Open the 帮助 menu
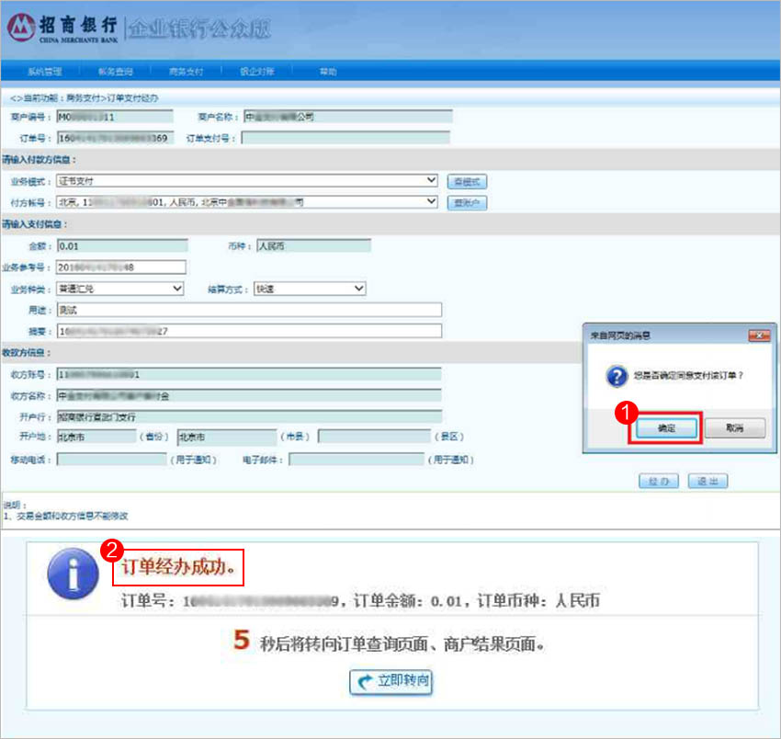Image resolution: width=781 pixels, height=739 pixels. click(x=328, y=72)
